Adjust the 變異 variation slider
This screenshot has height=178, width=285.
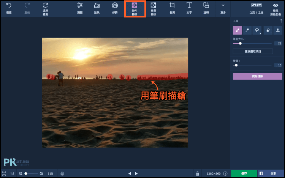[x=236, y=65]
